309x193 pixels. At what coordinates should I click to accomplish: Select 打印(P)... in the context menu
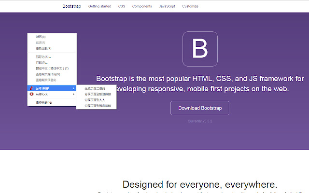[x=52, y=63]
